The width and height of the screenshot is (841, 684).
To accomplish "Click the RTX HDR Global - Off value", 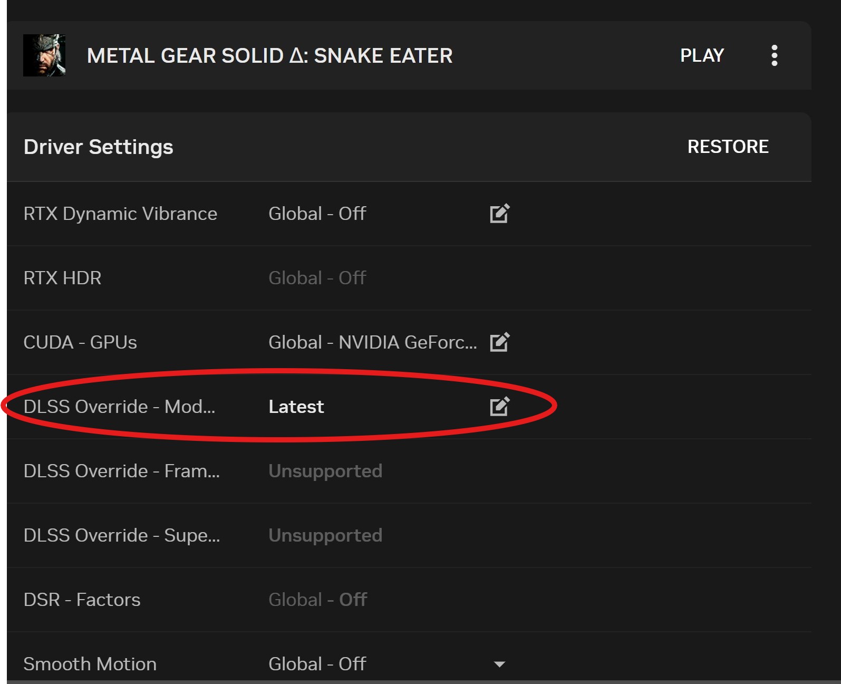I will [317, 278].
